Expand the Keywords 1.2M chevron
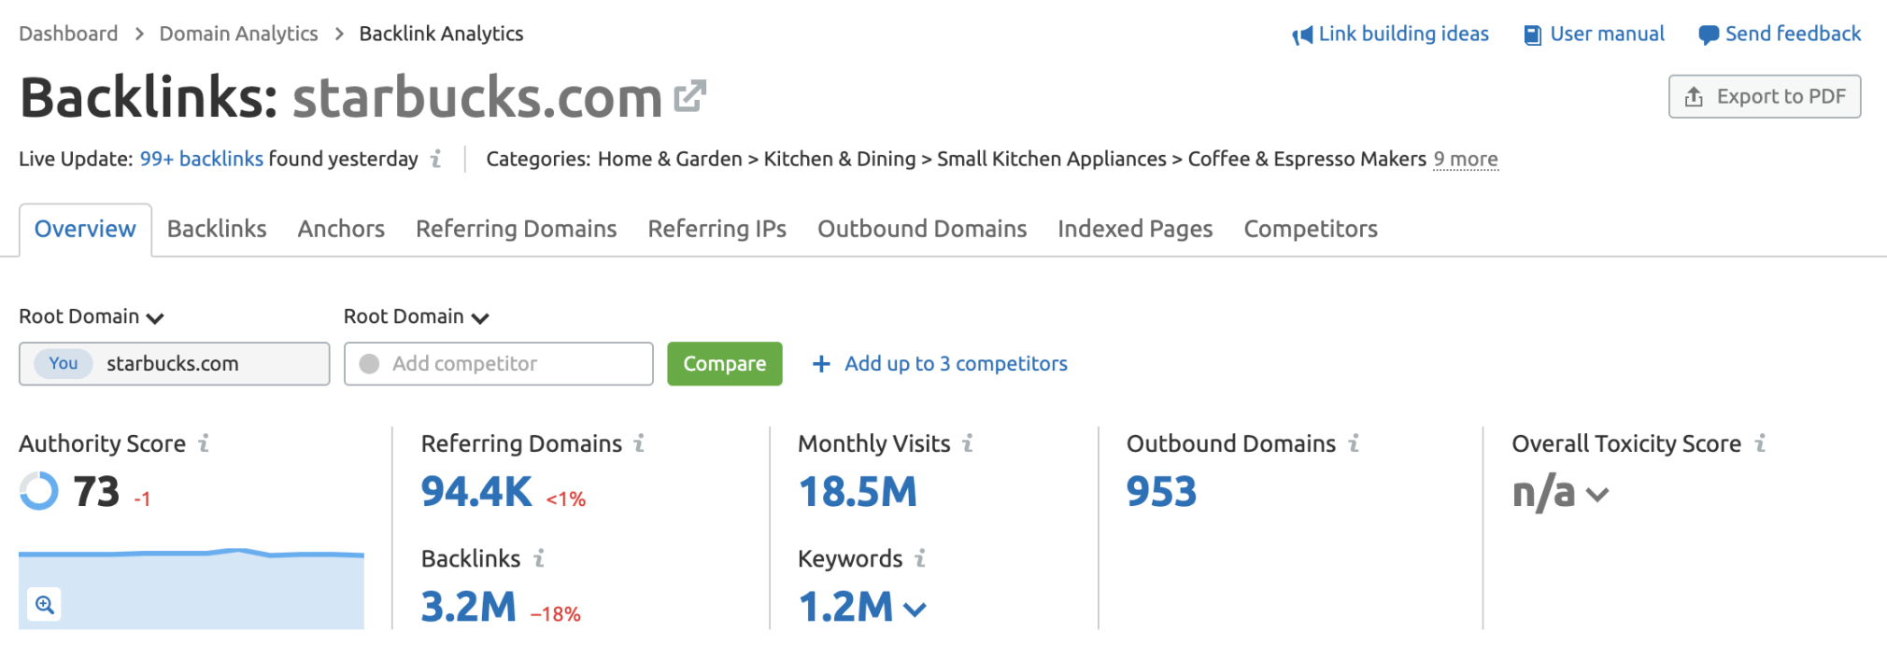Screen dimensions: 1887x660 [x=915, y=610]
